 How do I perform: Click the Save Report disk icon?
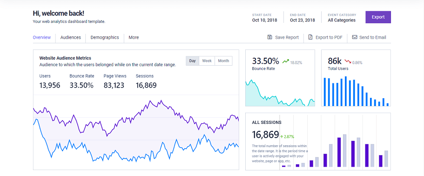click(x=269, y=37)
